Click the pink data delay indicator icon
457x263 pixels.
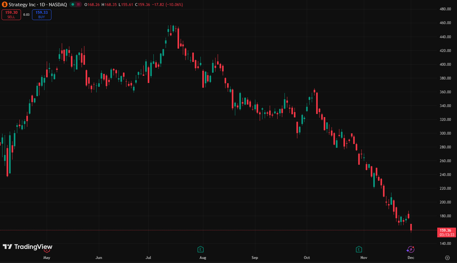(78, 5)
